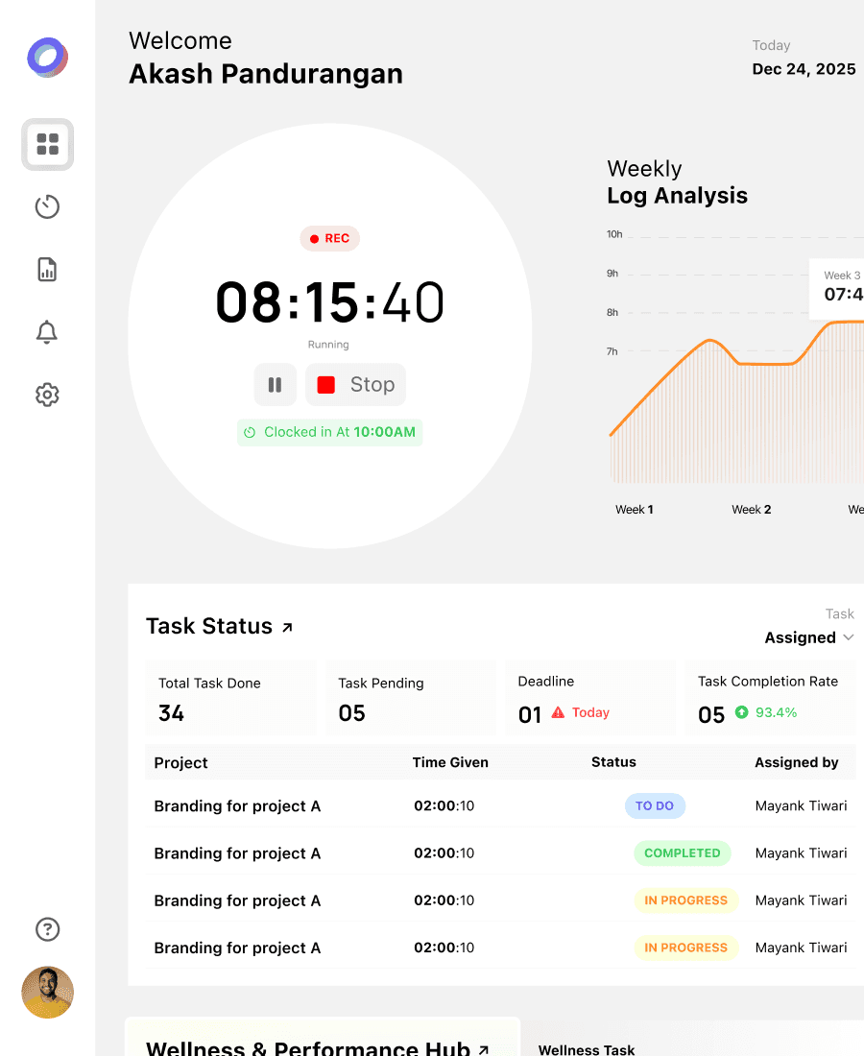Screen dimensions: 864x1056
Task: Select the project name in COMPLETED row
Action: coord(237,853)
